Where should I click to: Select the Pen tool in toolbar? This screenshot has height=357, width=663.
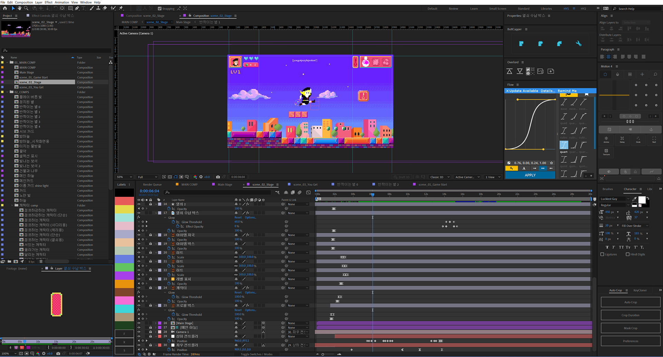pos(77,8)
